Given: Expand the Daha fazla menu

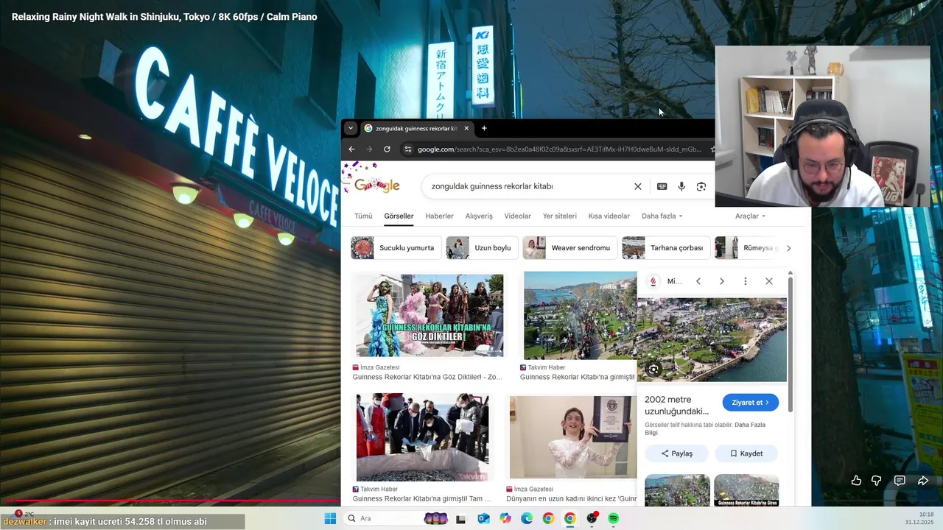Looking at the screenshot, I should (x=662, y=216).
